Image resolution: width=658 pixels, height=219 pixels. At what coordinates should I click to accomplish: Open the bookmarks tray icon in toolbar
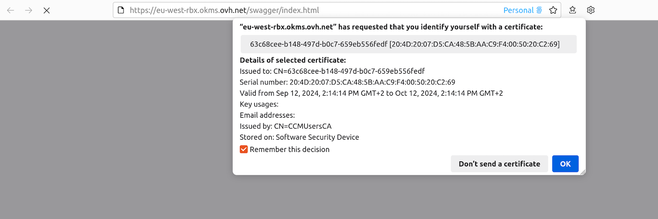tap(572, 10)
